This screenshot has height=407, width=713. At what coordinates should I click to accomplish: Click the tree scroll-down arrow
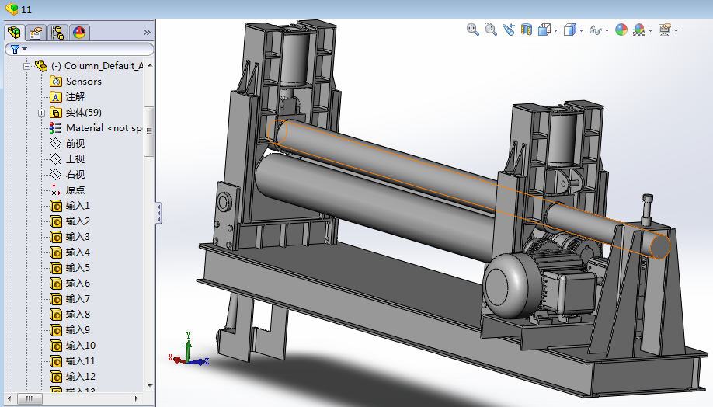point(150,386)
